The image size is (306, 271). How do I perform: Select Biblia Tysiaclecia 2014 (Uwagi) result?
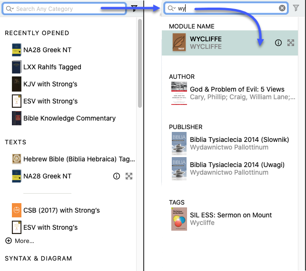pos(237,165)
